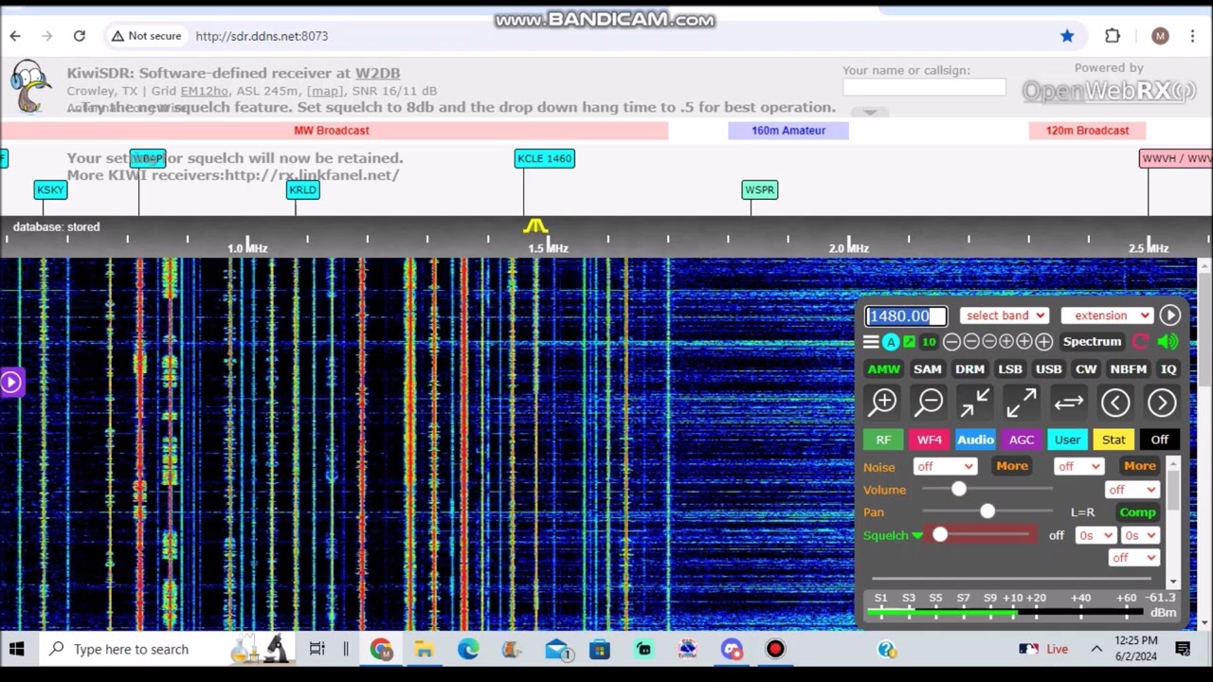Switch to the WF4 tab
The width and height of the screenshot is (1213, 682).
click(929, 440)
